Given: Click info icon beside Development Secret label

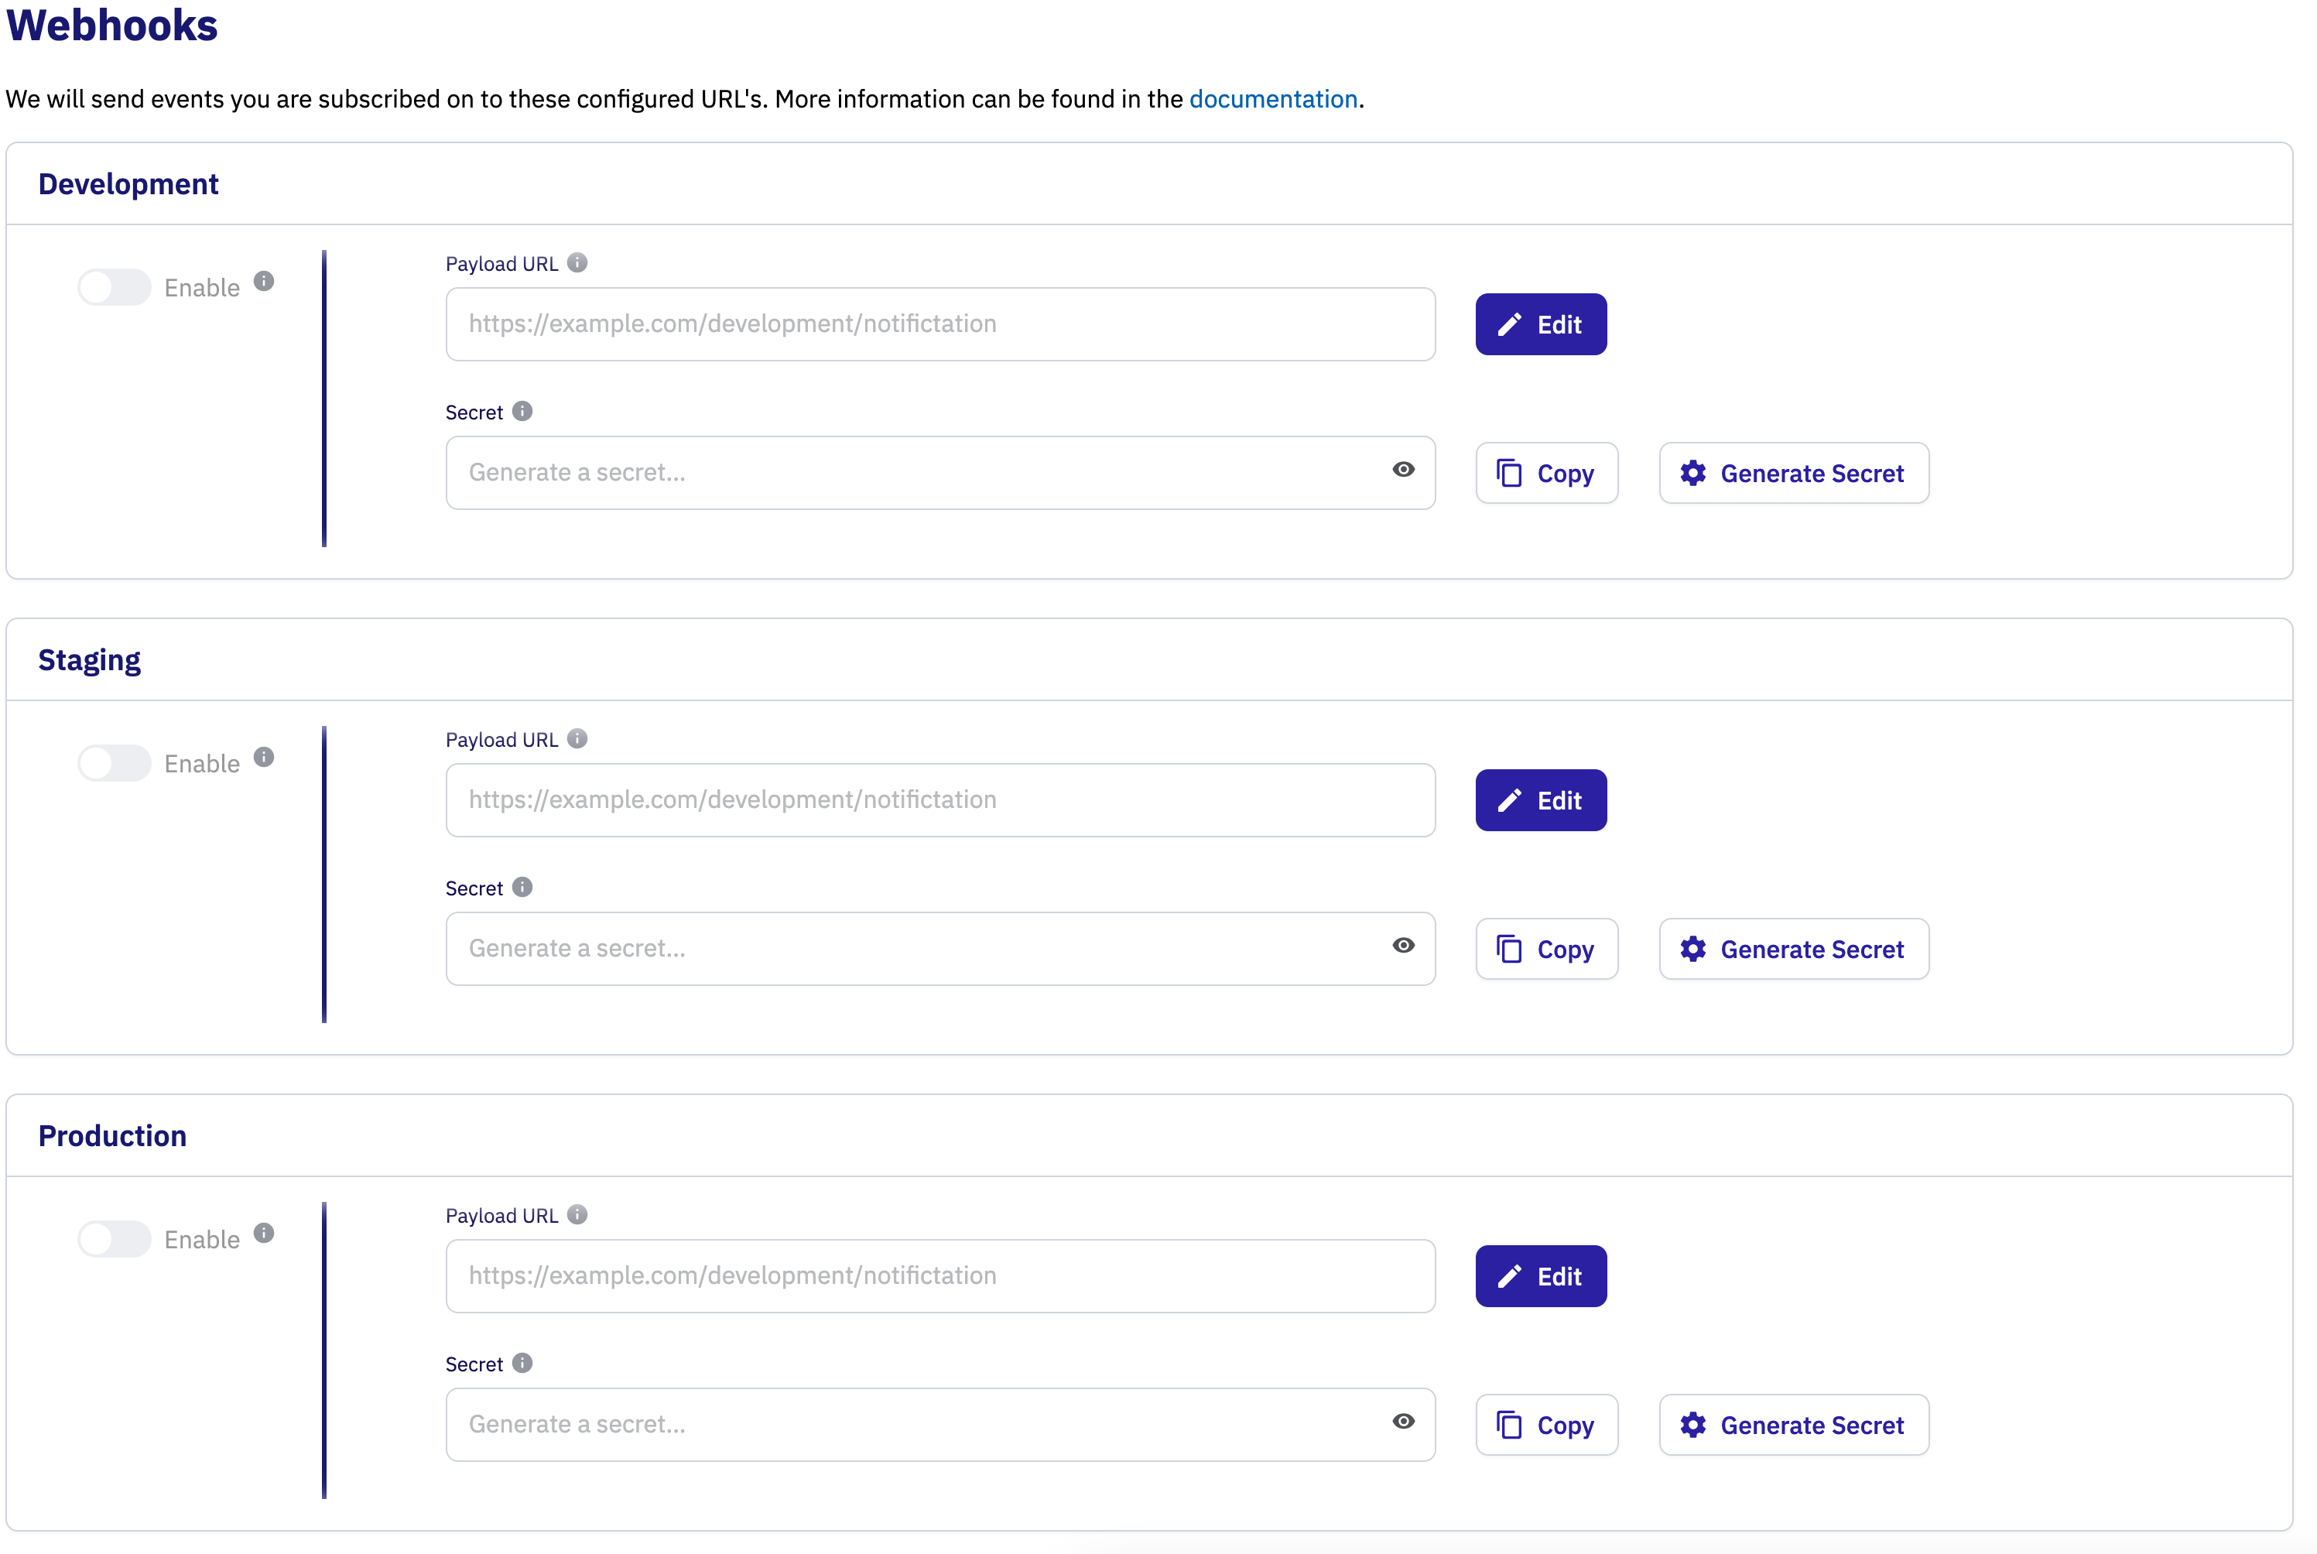Looking at the screenshot, I should click(522, 411).
